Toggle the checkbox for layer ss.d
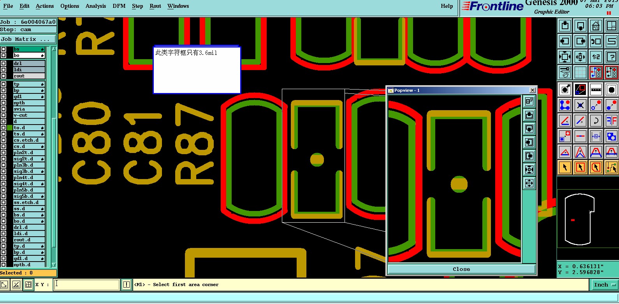Screen dimensions: 619x304 4,209
